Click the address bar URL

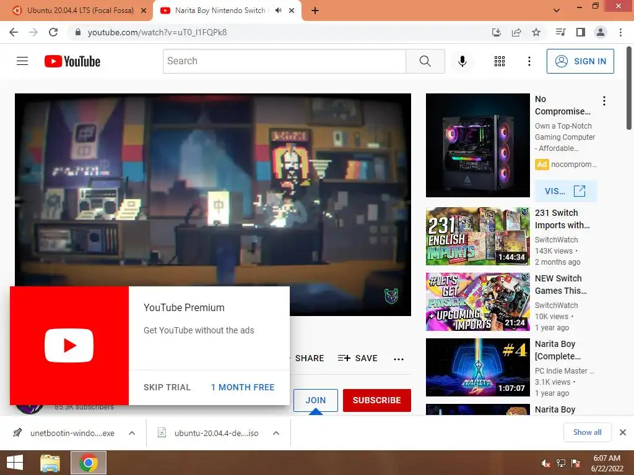(157, 32)
